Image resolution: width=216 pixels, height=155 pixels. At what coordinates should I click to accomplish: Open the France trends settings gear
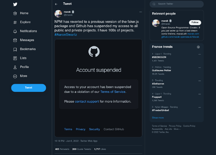198,47
